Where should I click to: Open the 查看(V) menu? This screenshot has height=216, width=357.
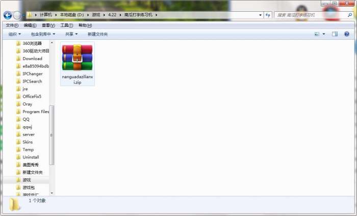48,25
